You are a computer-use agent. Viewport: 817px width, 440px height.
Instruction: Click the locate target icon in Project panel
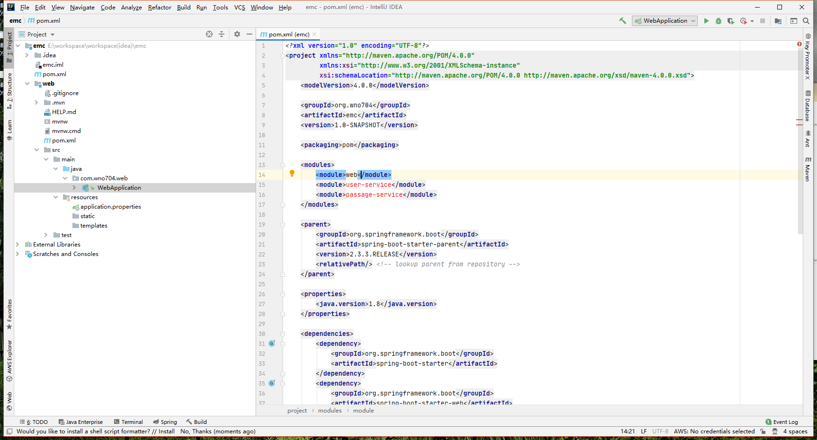[x=209, y=34]
